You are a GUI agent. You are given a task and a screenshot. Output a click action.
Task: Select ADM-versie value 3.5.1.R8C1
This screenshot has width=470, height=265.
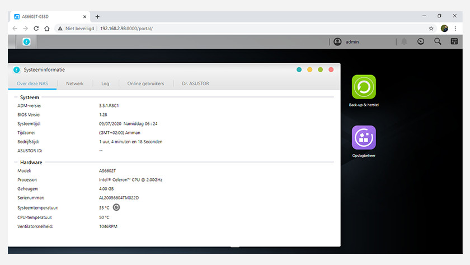(x=109, y=106)
